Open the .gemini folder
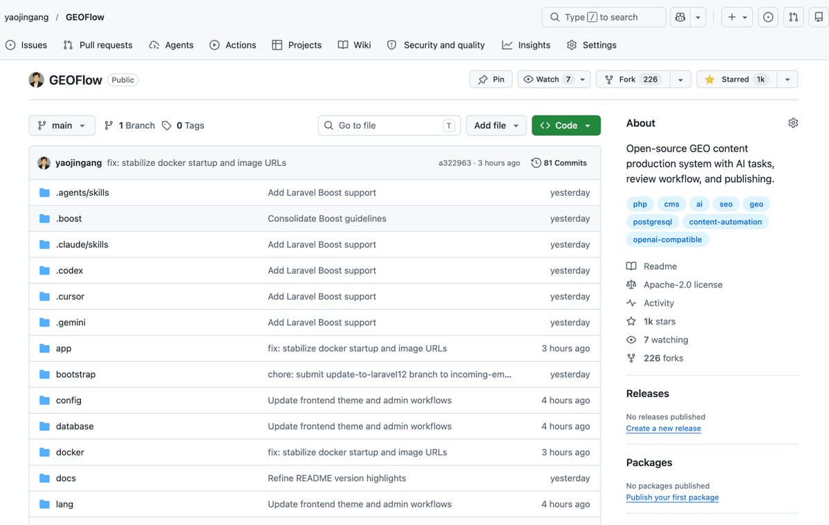Image resolution: width=829 pixels, height=525 pixels. 71,322
